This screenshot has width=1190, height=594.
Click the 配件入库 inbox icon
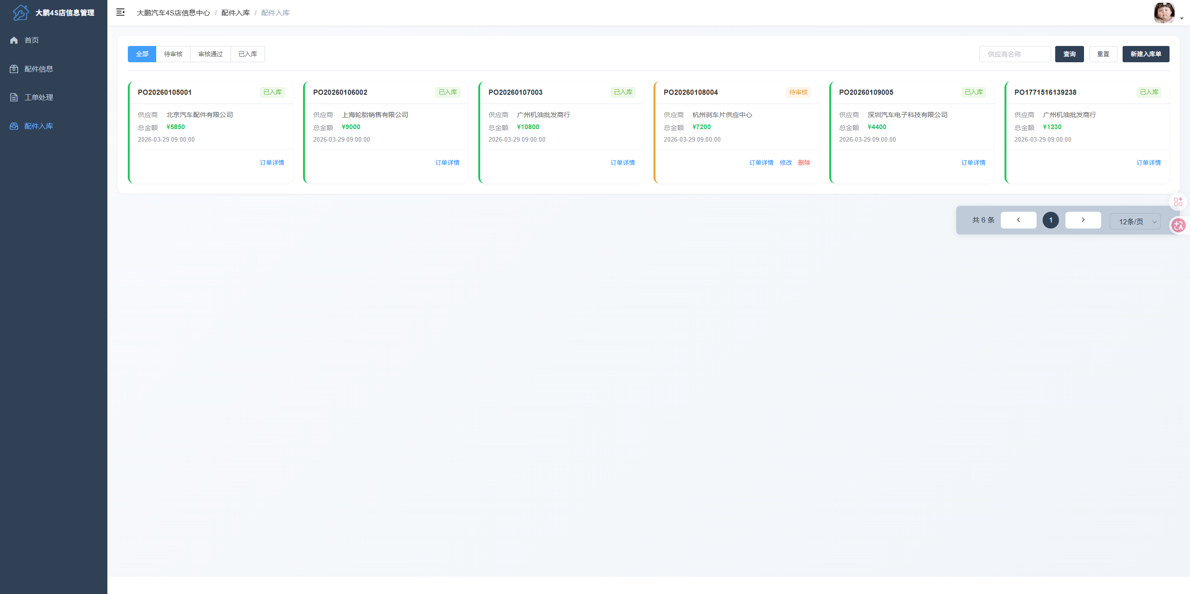pos(14,126)
